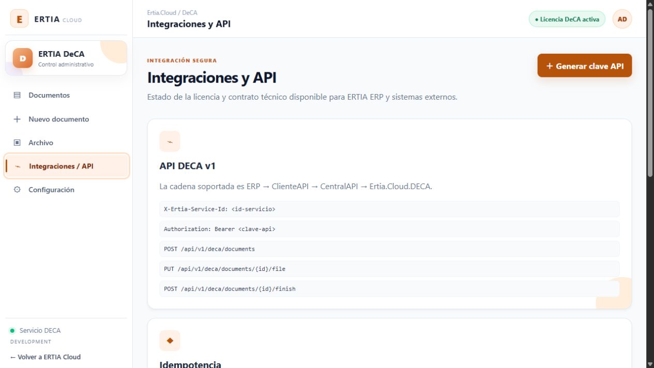Click the POST documents/{id}/finish code line
Screen dimensions: 654x368
tap(389, 289)
